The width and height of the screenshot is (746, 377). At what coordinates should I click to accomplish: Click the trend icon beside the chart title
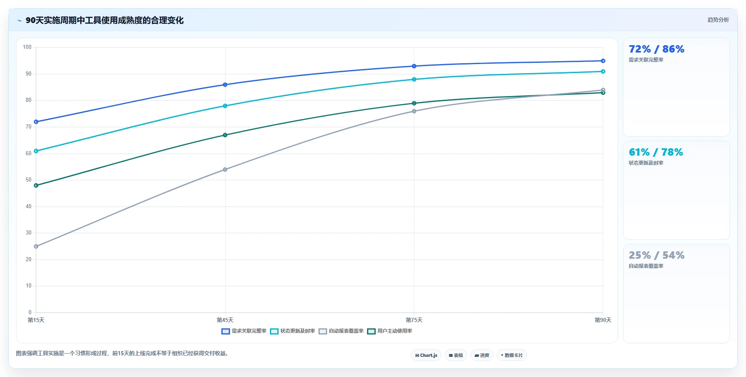19,21
